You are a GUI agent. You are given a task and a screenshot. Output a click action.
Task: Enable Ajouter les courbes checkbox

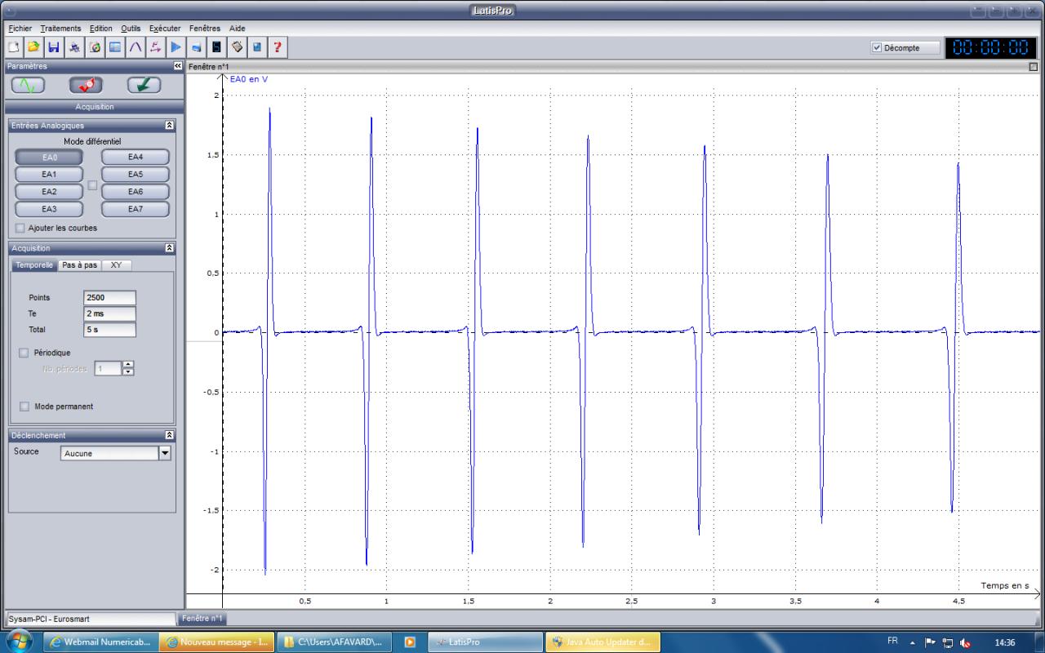[x=20, y=229]
